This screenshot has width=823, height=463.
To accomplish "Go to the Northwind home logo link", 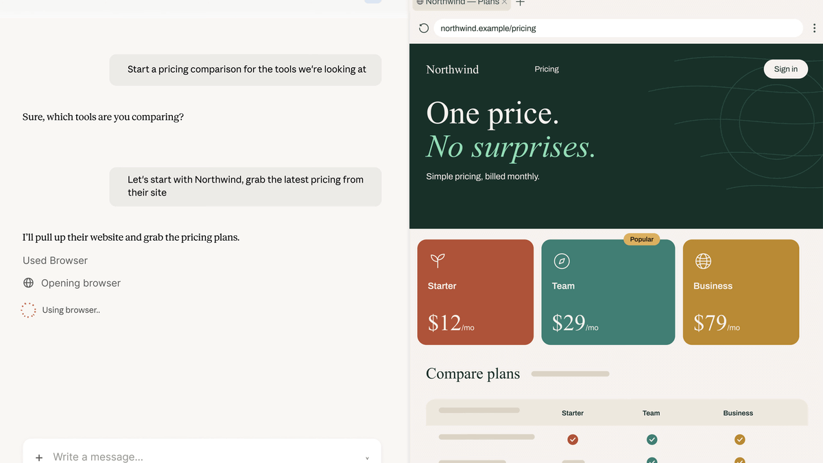I will tap(453, 69).
